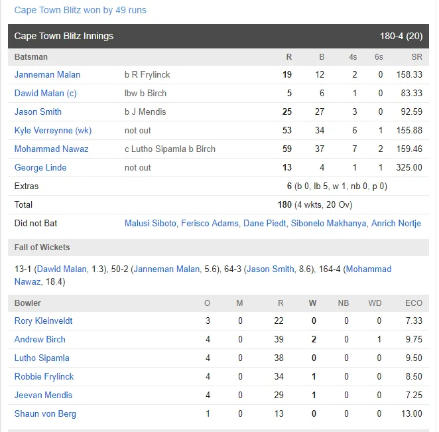Open Anrich Nortje player page
Screen dimensions: 439x432
pyautogui.click(x=396, y=223)
